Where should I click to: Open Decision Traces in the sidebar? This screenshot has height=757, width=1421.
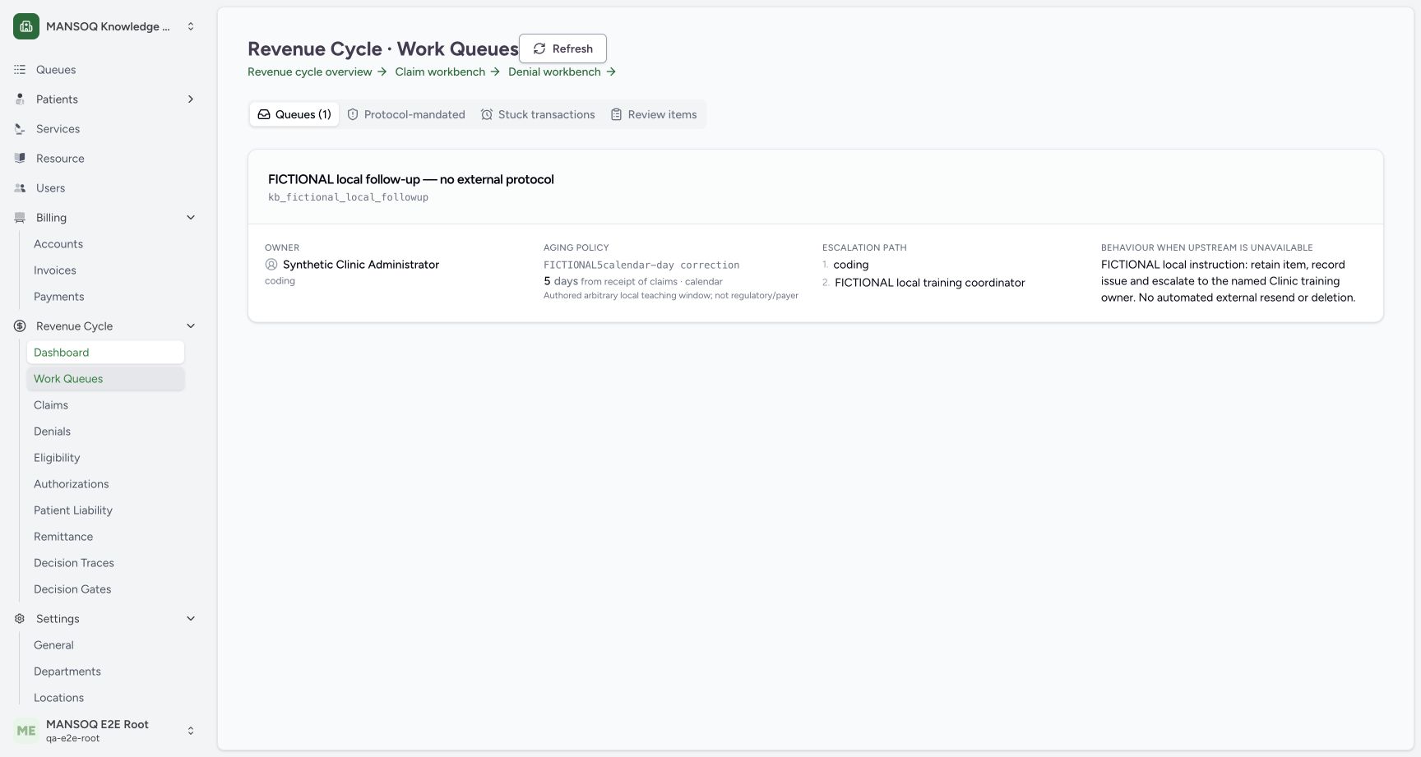click(105, 563)
